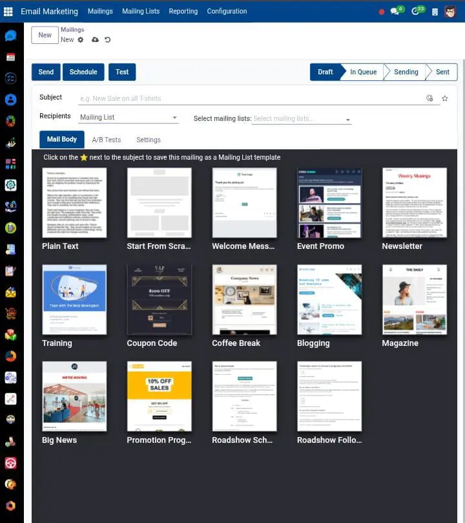Click the New record button

tap(45, 35)
